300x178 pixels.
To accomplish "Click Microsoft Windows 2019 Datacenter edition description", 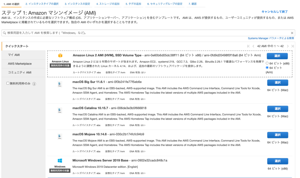I will 105,167.
